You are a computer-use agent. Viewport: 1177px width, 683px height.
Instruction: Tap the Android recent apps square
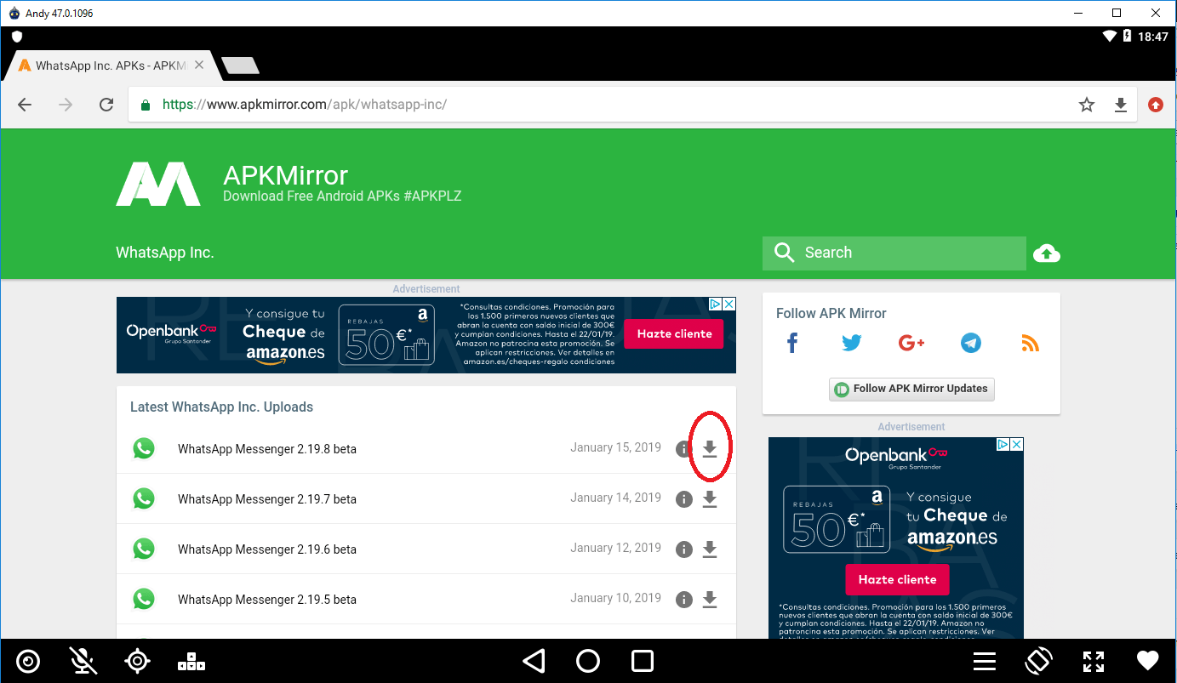[643, 661]
